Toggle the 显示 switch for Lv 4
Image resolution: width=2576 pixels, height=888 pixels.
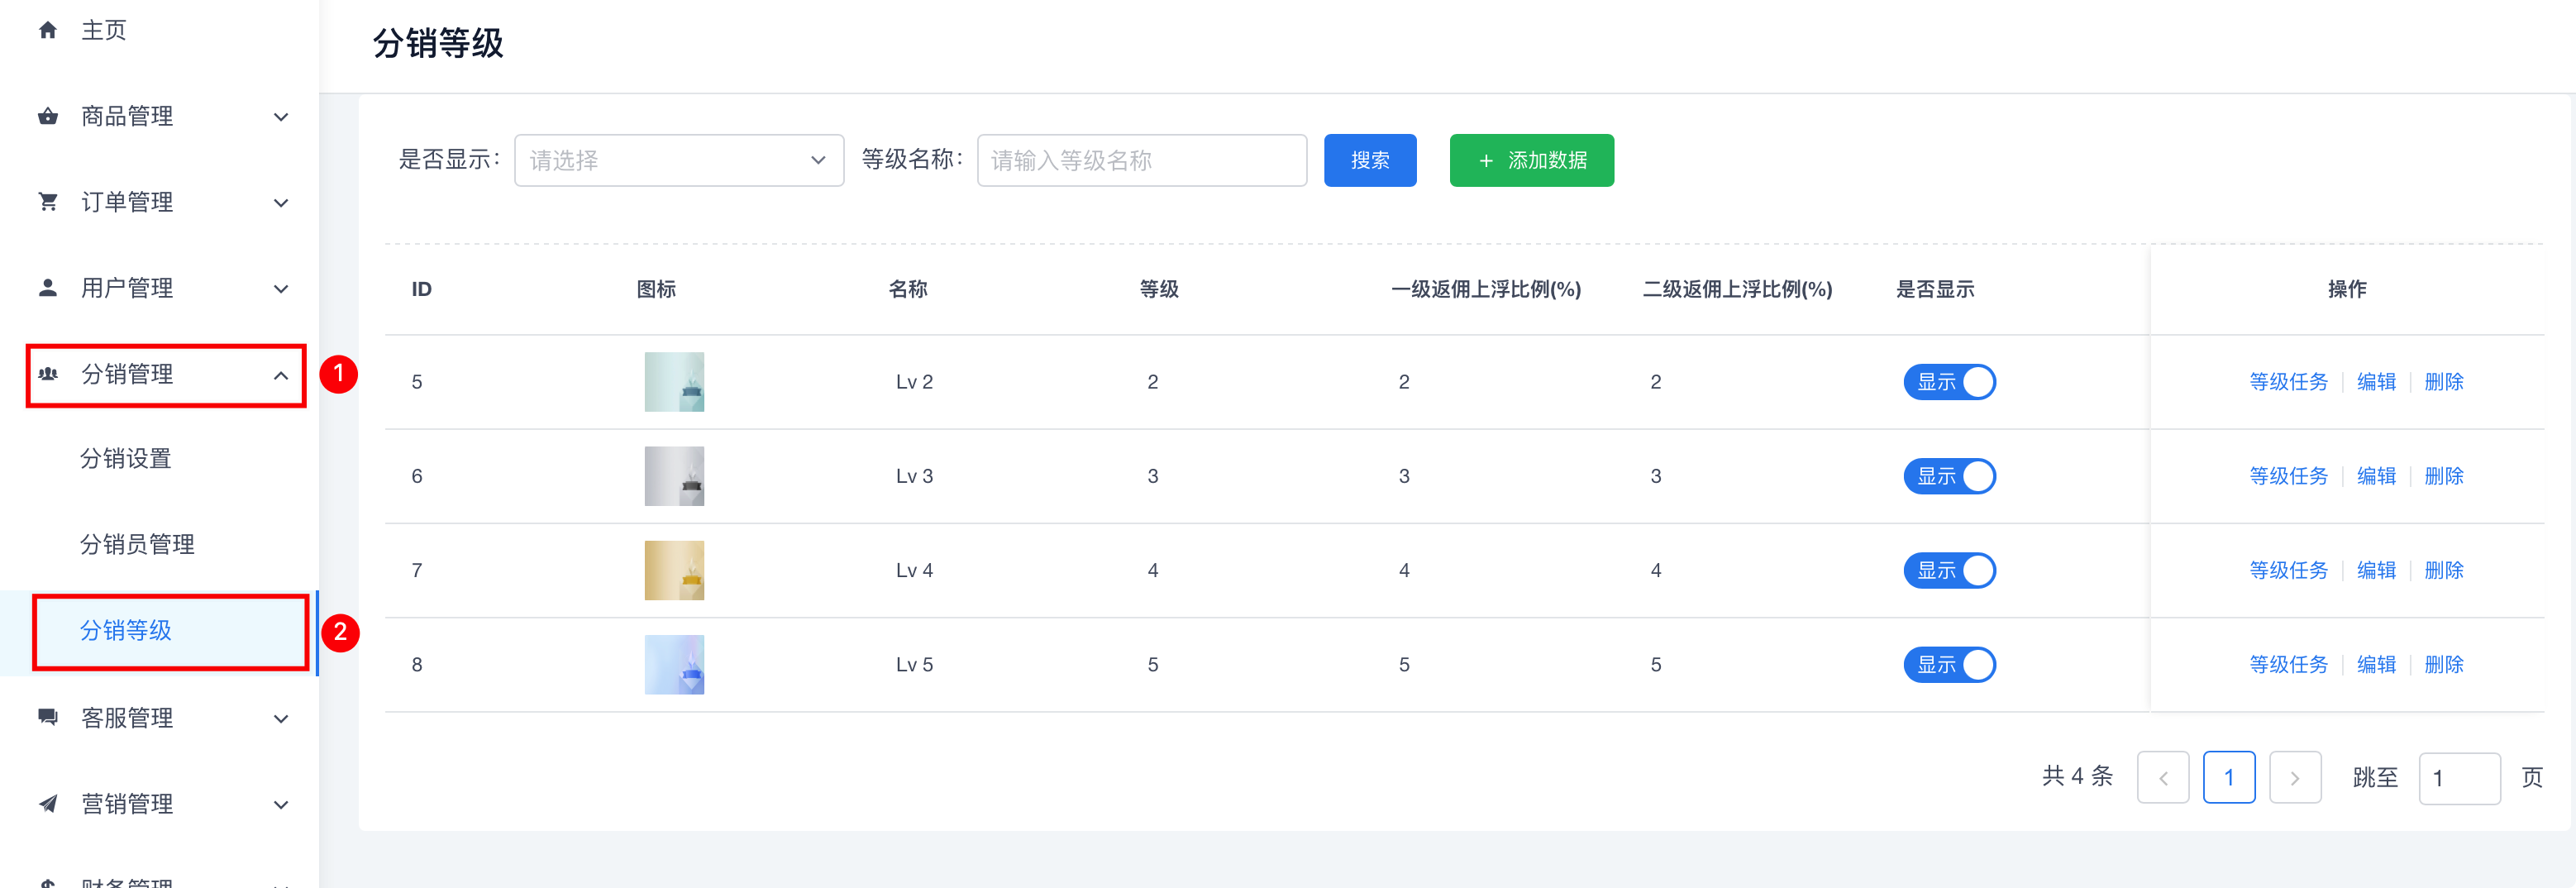(1949, 570)
